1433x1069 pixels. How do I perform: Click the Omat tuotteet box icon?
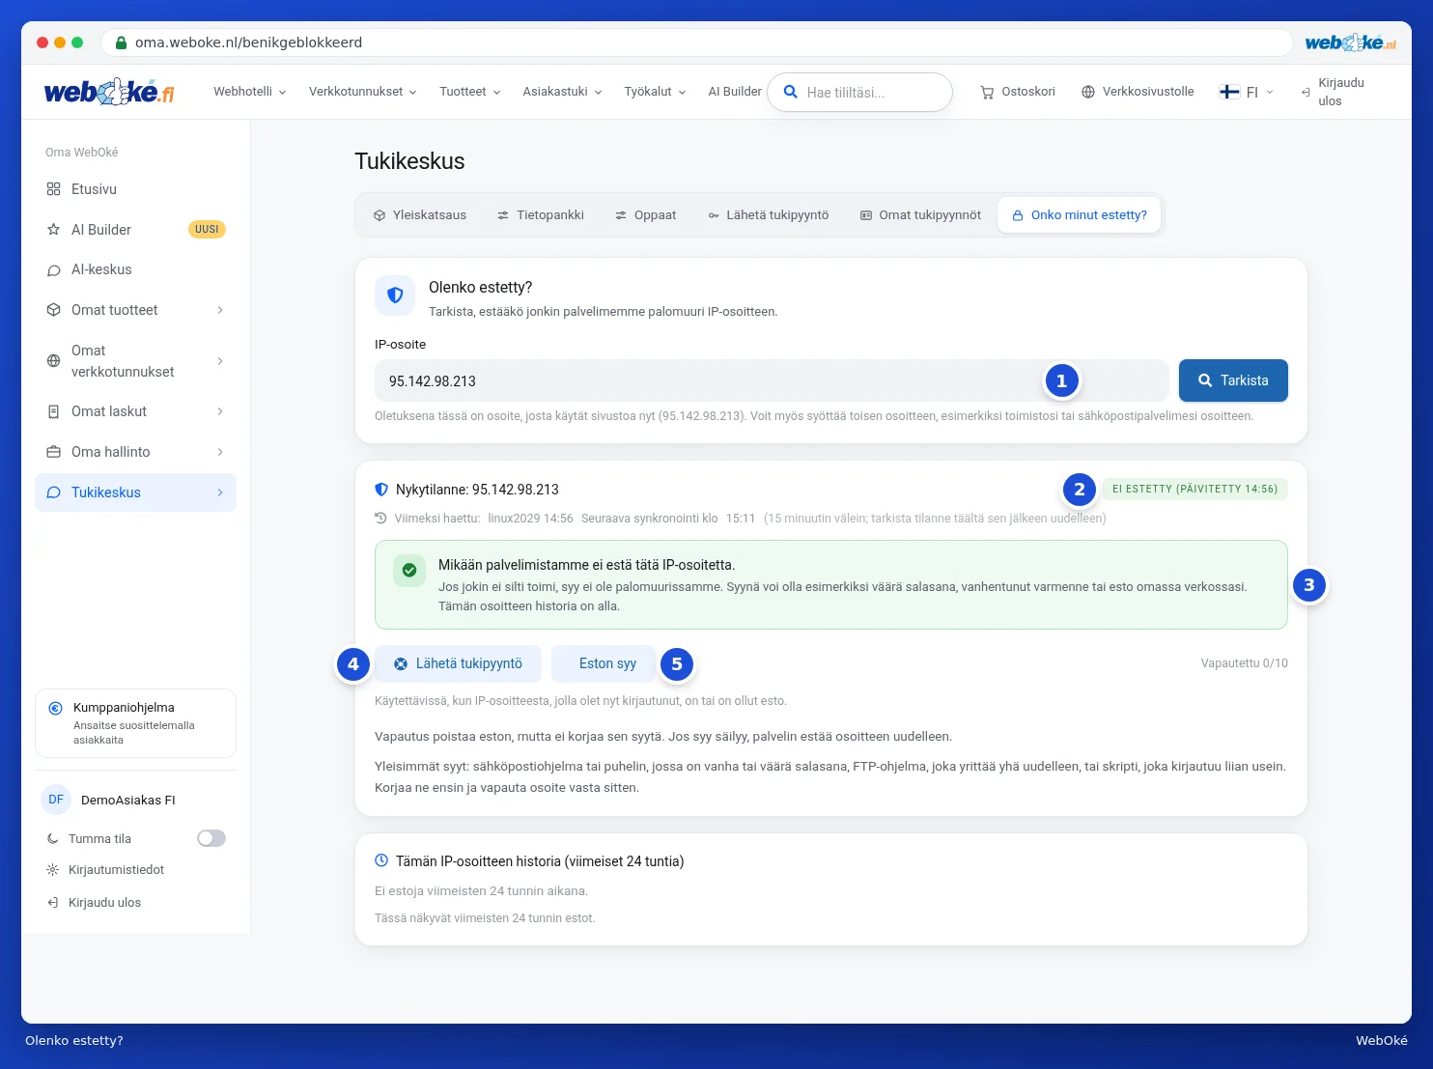[x=54, y=310]
